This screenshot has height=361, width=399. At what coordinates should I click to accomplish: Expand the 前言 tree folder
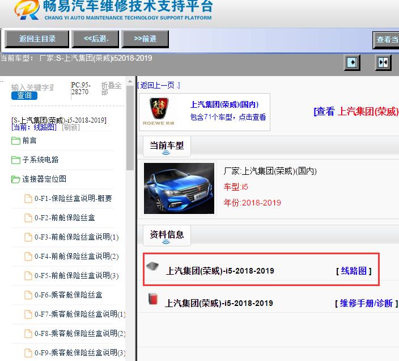pyautogui.click(x=29, y=140)
